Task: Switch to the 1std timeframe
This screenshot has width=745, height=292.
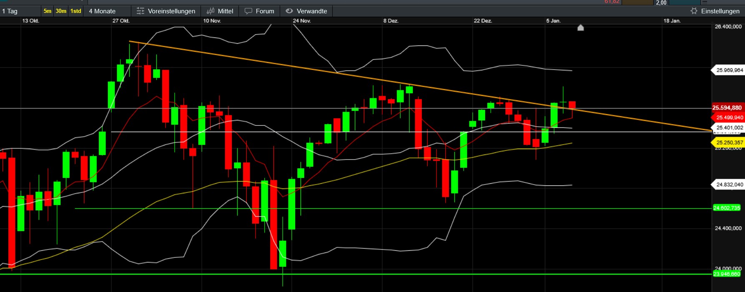Action: click(x=76, y=11)
